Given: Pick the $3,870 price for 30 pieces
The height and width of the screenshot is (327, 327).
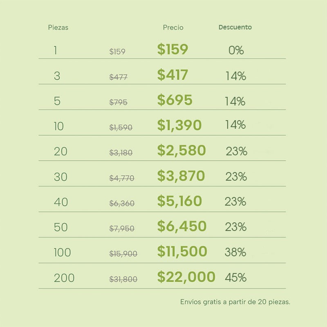Looking at the screenshot, I should click(x=181, y=176).
